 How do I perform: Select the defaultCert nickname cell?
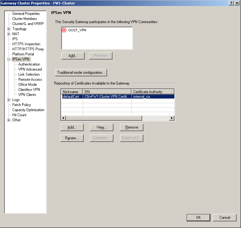[x=72, y=97]
